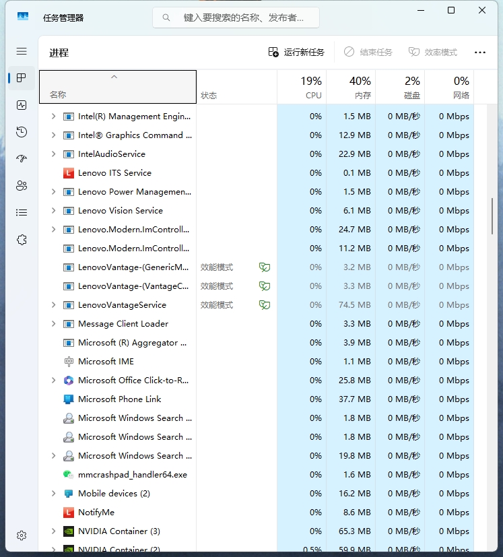The image size is (503, 557).
Task: Open the Details sidebar page
Action: point(22,212)
